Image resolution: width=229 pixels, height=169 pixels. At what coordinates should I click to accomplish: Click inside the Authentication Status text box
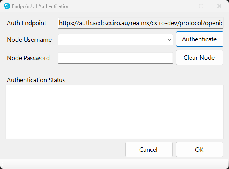tap(114, 112)
